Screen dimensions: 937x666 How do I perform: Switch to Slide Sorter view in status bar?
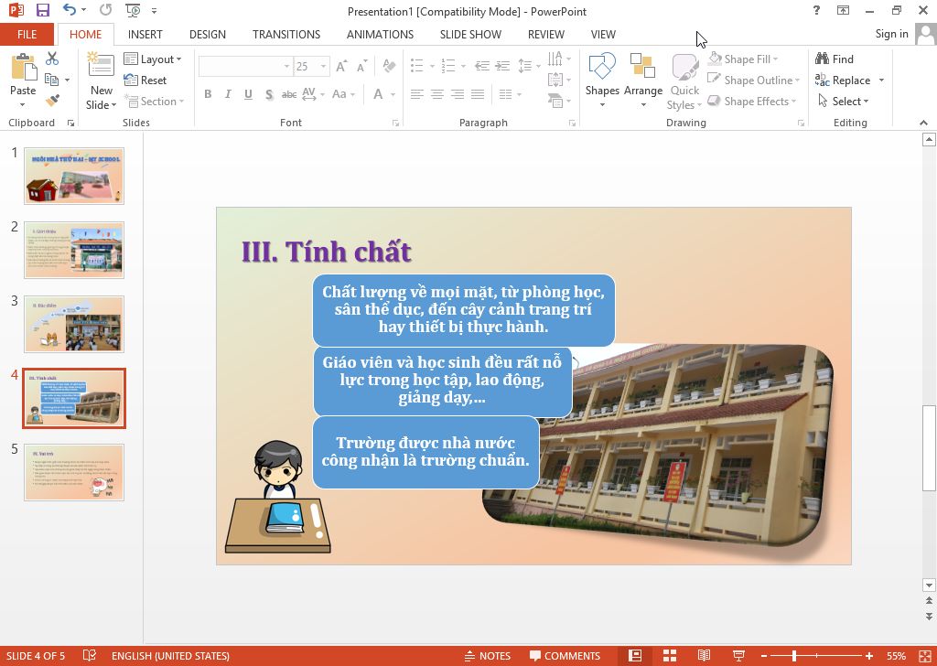coord(670,655)
